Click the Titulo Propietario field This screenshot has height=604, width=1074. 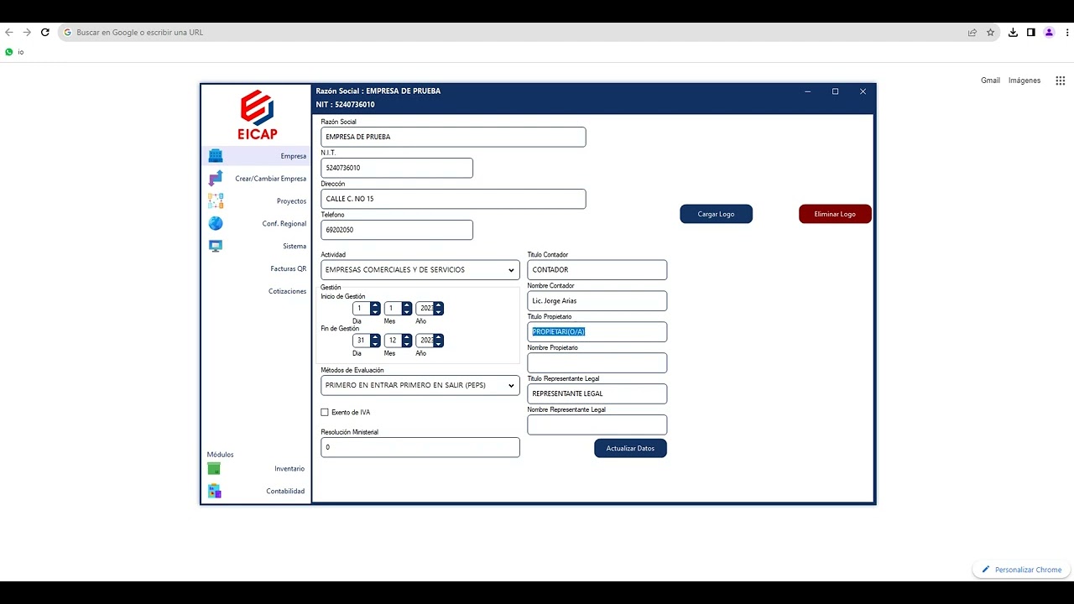(x=597, y=332)
